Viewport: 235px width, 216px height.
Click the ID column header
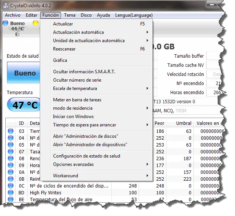(22, 123)
